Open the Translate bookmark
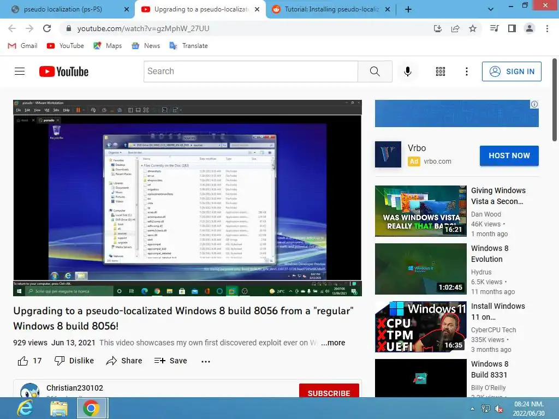Viewport: 559px width, 419px height. pyautogui.click(x=188, y=46)
